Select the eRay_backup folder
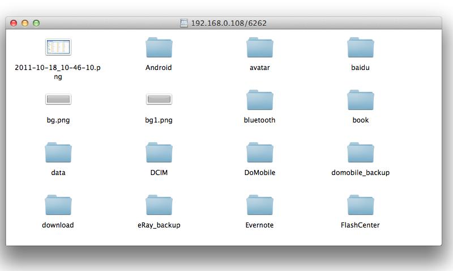Viewport: 453px width, 271px height. click(159, 206)
